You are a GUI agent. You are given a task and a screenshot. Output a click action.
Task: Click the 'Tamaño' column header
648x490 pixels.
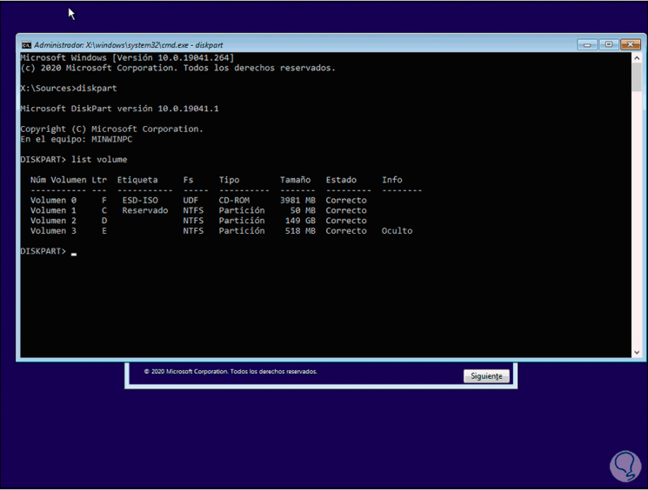tap(295, 180)
